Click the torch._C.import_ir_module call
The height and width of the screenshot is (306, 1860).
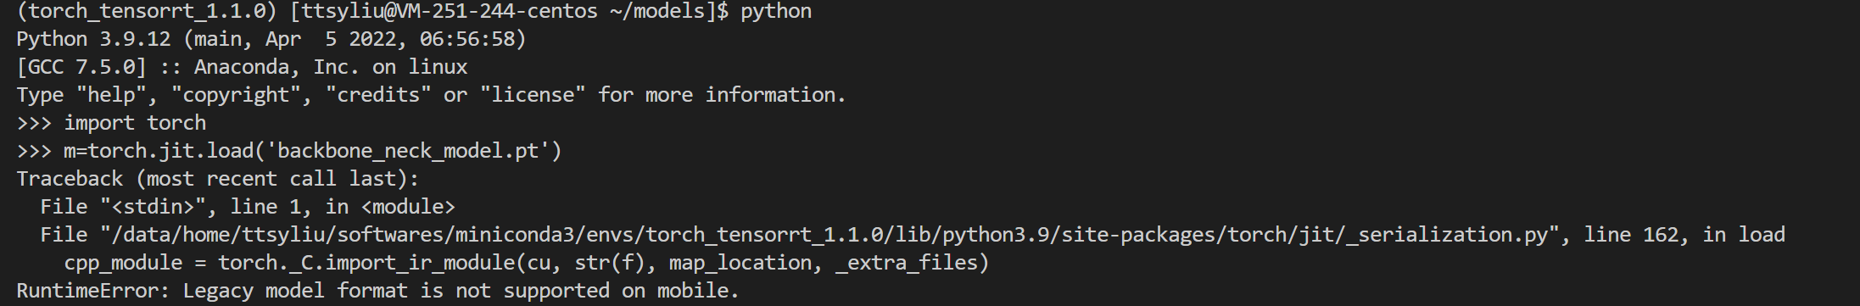tap(367, 263)
